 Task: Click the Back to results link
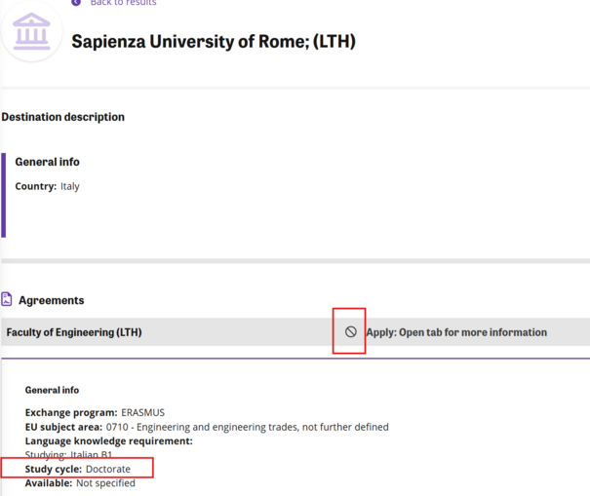coord(122,3)
